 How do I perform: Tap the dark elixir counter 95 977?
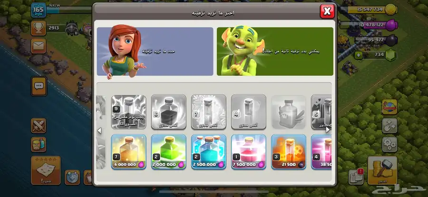tap(376, 40)
